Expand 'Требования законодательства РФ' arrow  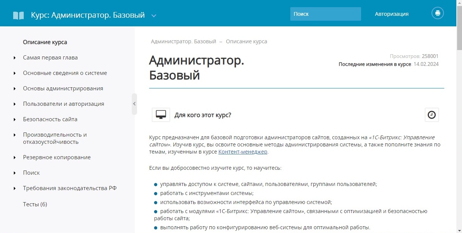tap(14, 189)
